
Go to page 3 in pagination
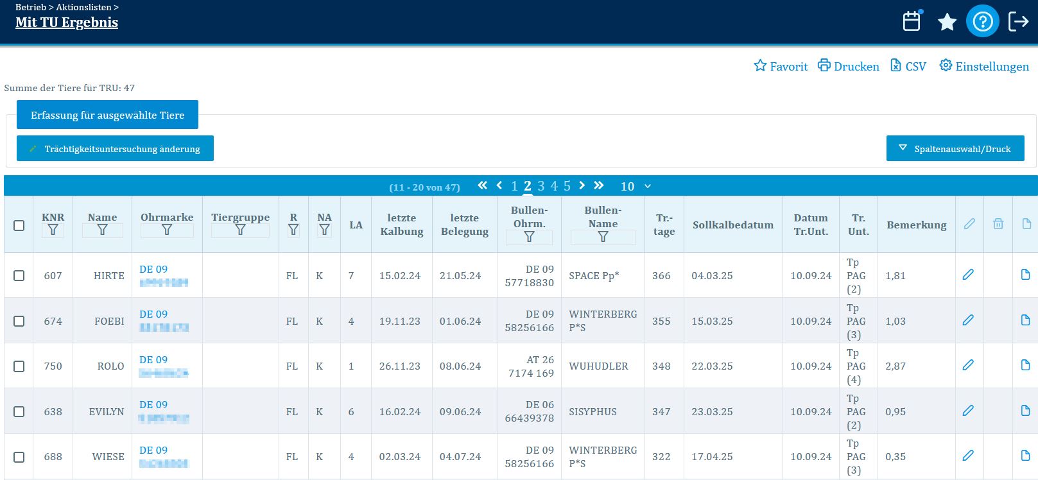(541, 186)
